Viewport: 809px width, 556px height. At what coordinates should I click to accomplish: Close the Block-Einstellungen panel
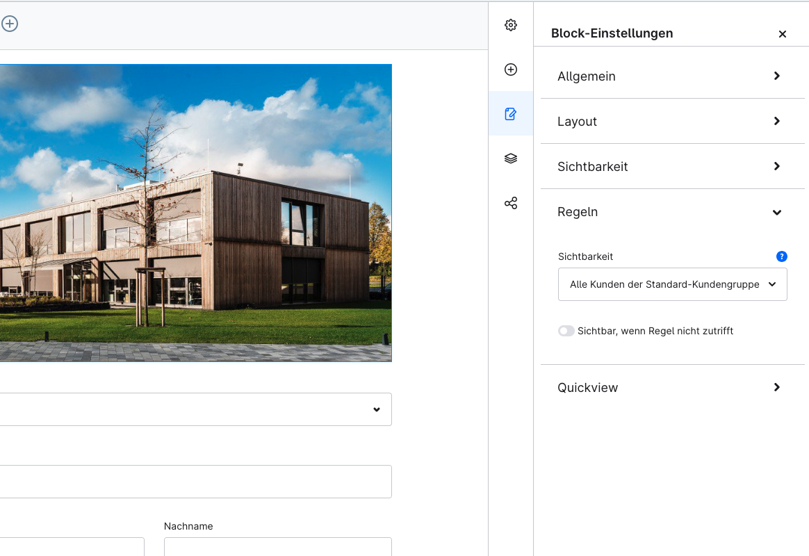782,34
